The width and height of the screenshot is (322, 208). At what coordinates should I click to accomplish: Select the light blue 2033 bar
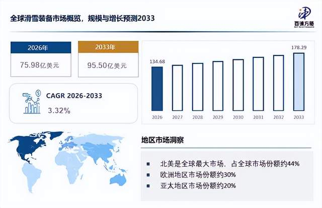coord(298,82)
